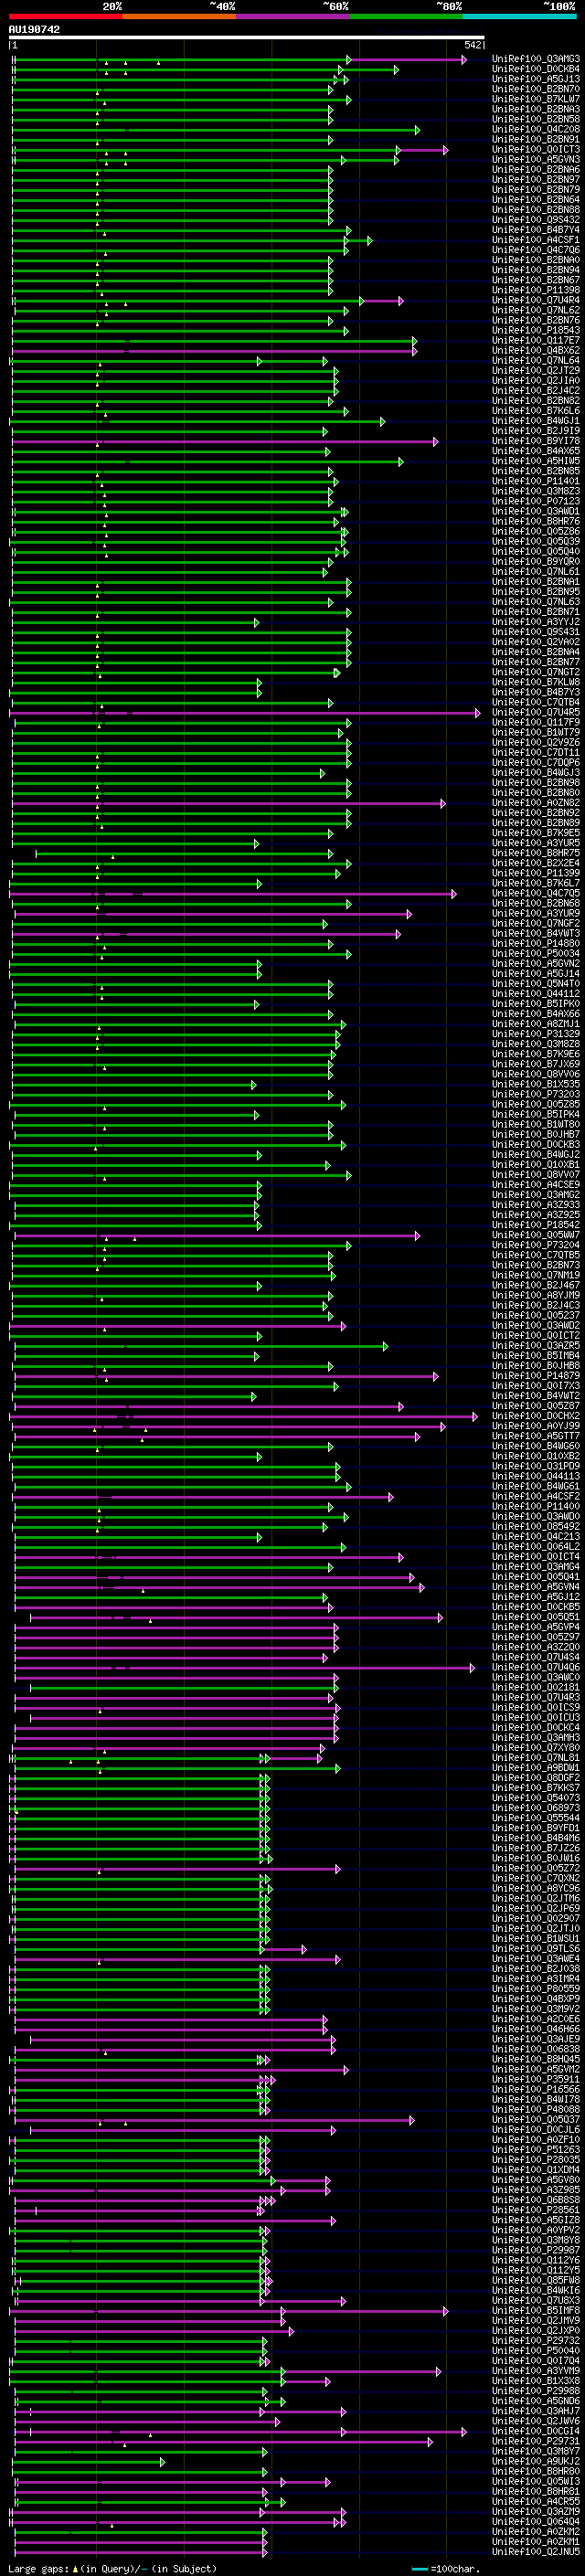Select hit label UniRef100_A4CSF2
The width and height of the screenshot is (585, 2576).
tap(536, 1497)
